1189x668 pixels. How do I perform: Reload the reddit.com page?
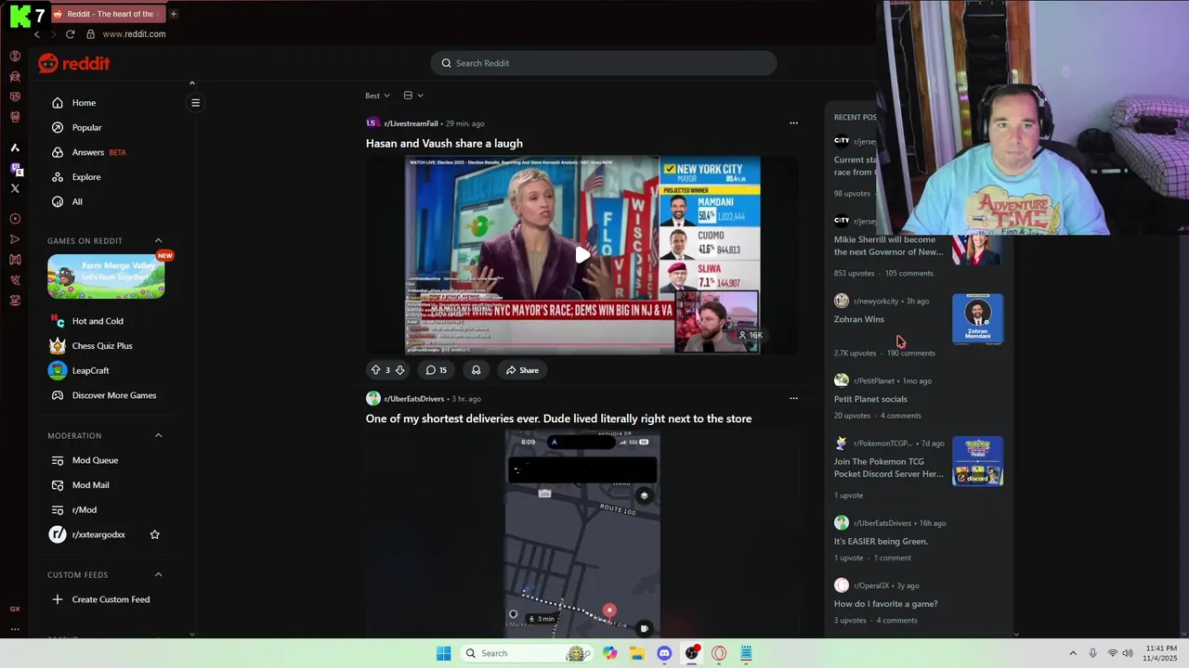[70, 34]
